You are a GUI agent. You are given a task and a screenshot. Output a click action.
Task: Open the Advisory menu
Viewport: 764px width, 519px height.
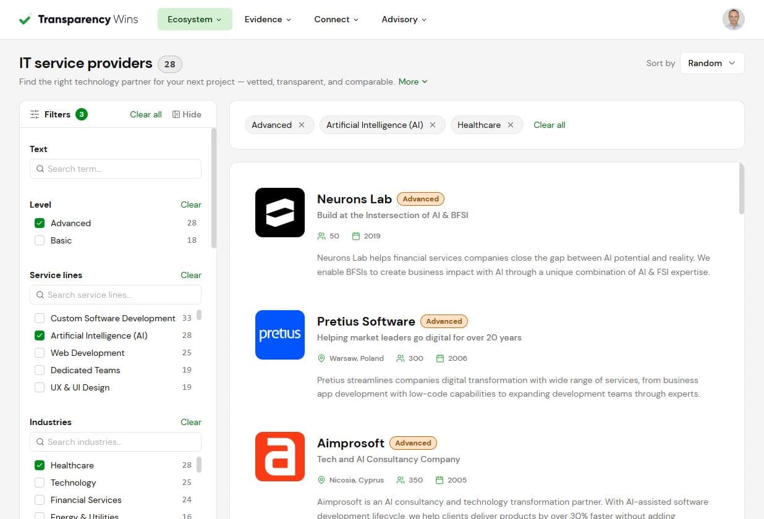click(404, 19)
